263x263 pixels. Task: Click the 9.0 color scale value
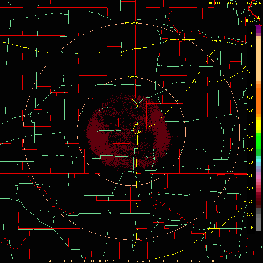pos(250,46)
